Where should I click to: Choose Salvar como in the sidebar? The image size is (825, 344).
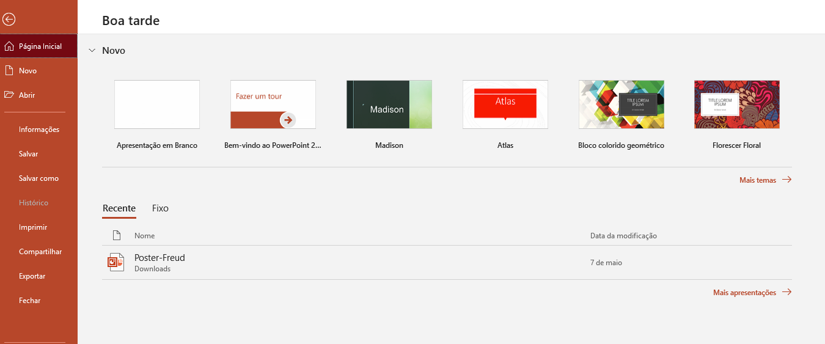coord(38,178)
